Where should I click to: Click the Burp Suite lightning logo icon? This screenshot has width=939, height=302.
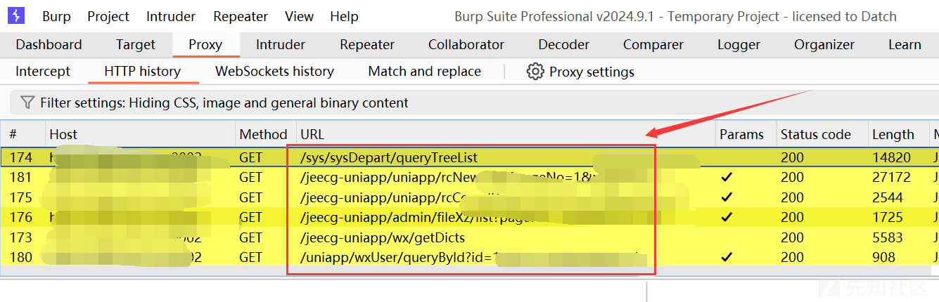(x=16, y=15)
